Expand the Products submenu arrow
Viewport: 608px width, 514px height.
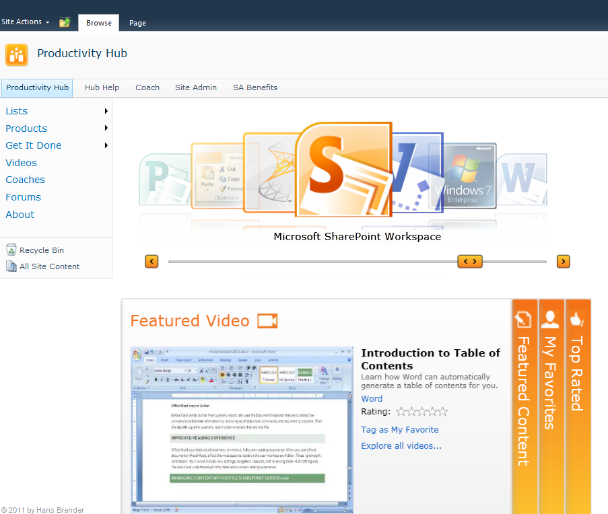pyautogui.click(x=106, y=128)
